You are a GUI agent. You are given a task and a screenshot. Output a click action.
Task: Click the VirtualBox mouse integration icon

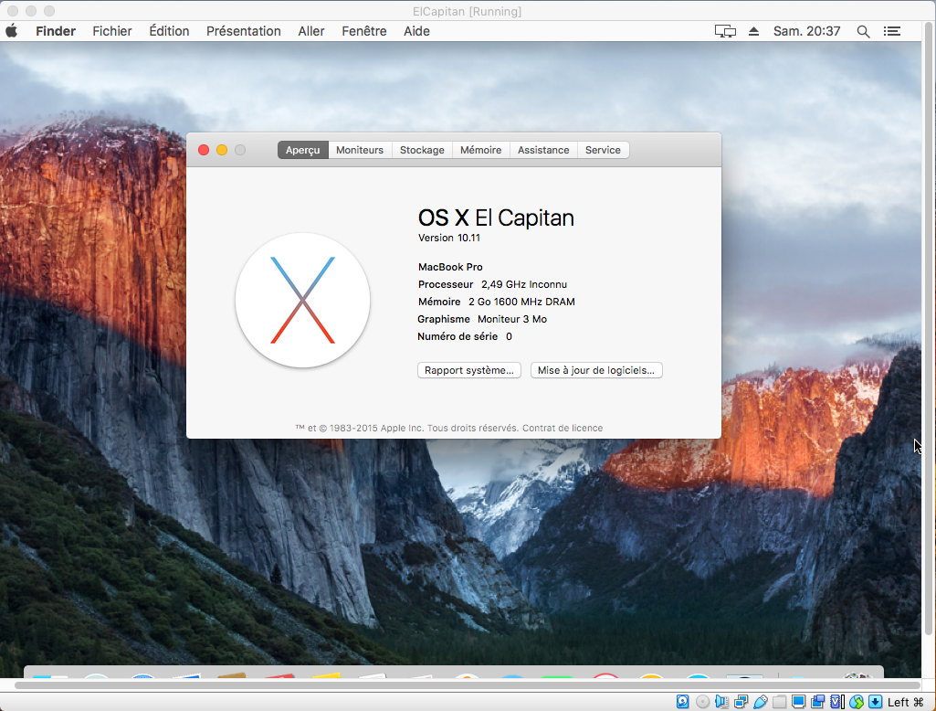857,702
